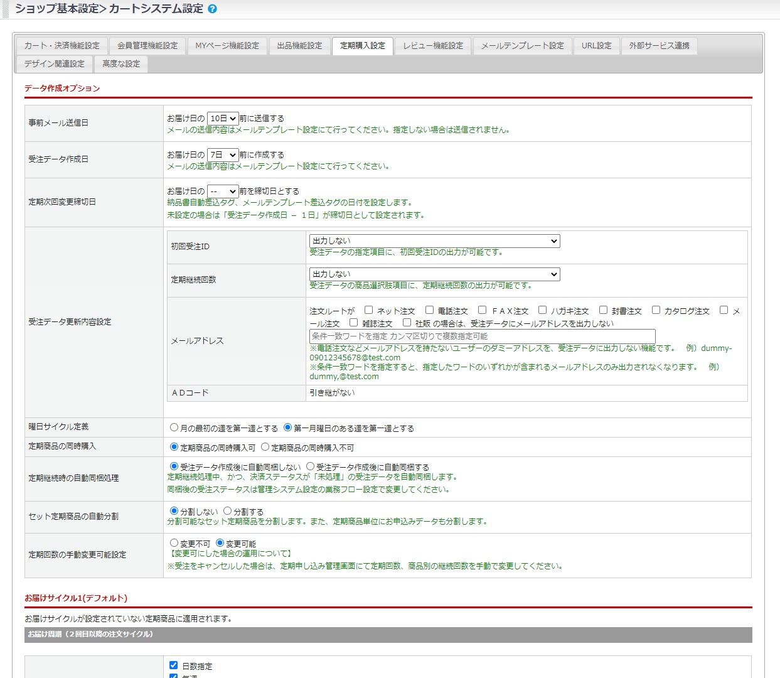Click the 条件一致ワード input field

click(x=482, y=336)
